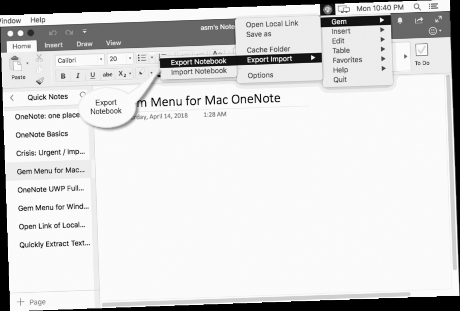Open the highlight color dropdown arrow
The height and width of the screenshot is (311, 460).
(x=151, y=72)
